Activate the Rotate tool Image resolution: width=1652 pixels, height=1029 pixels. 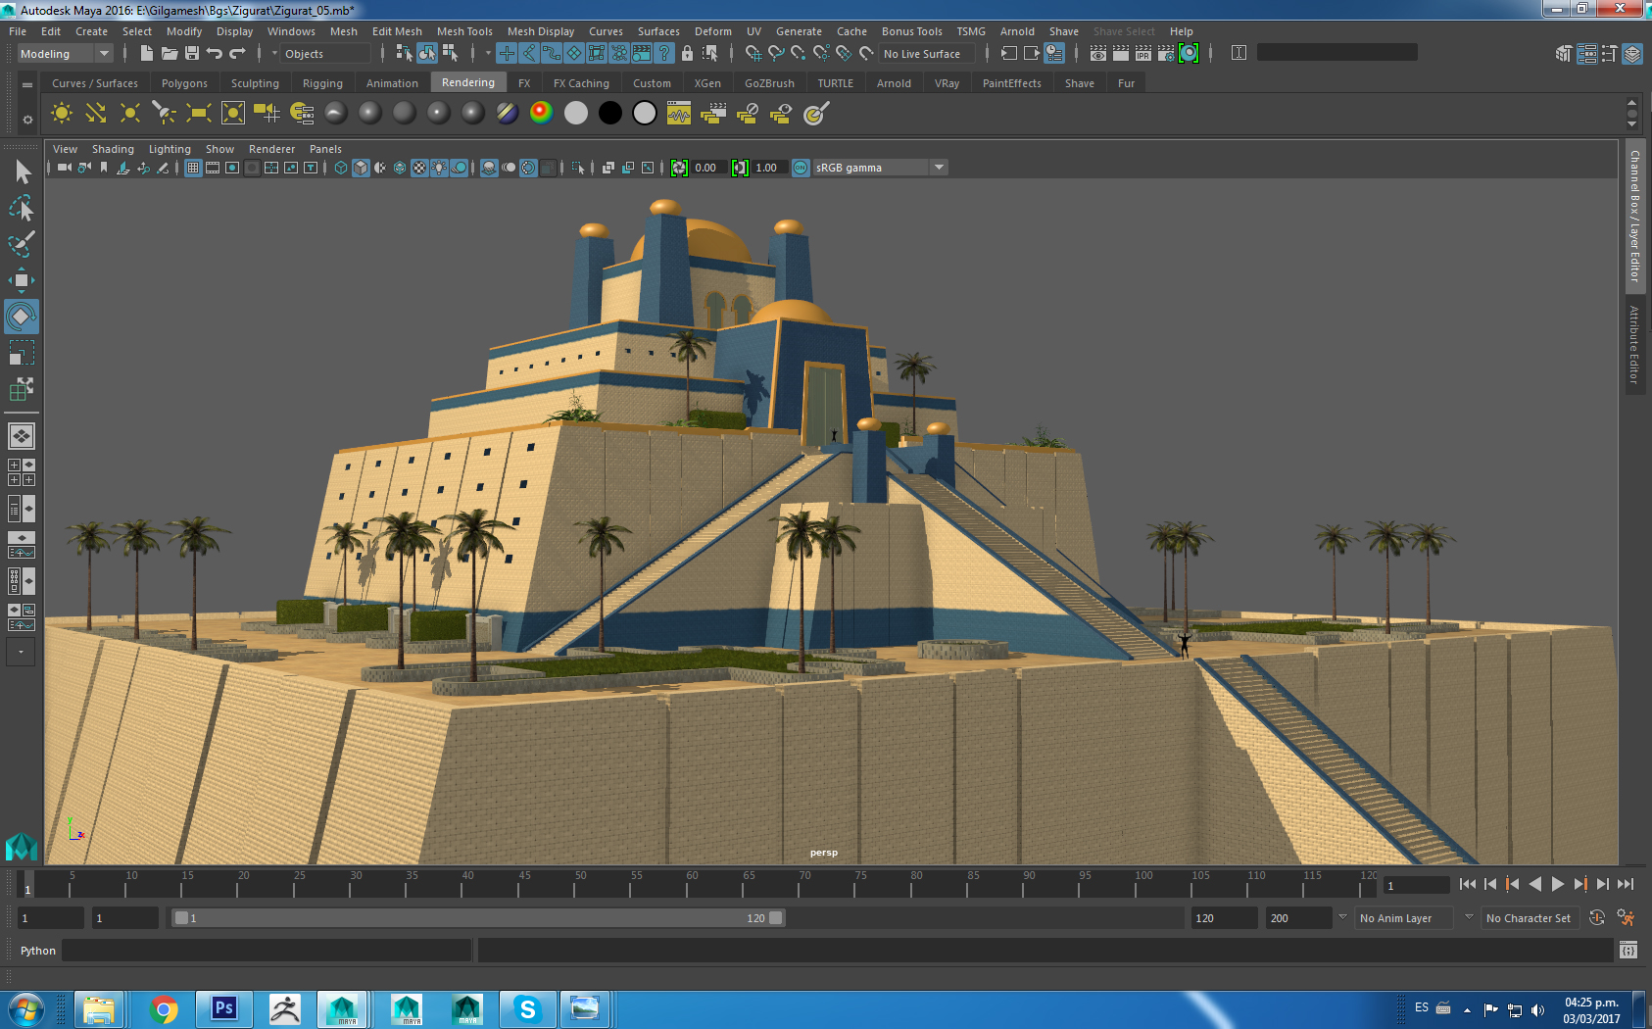coord(21,317)
